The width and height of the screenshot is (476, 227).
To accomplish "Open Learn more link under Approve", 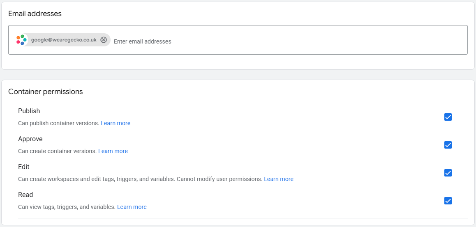I will 113,151.
